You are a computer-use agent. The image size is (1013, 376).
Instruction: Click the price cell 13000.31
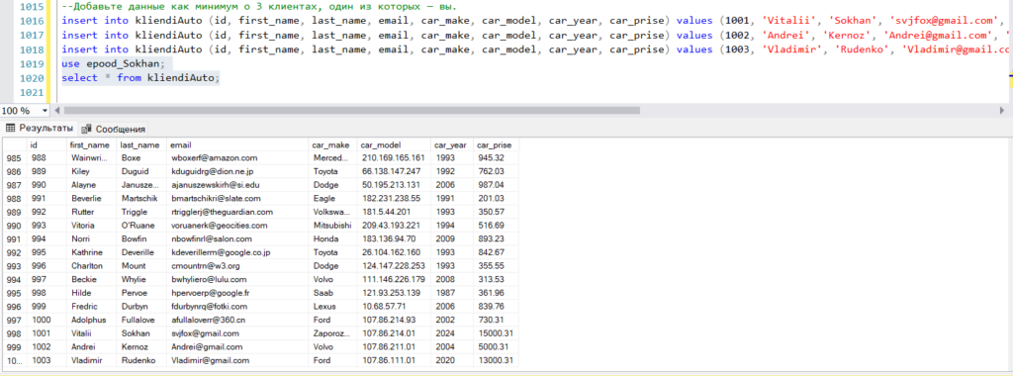pyautogui.click(x=497, y=360)
